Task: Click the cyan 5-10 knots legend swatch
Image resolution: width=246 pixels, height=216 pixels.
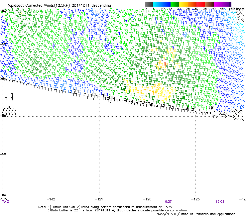Action: tap(158, 4)
